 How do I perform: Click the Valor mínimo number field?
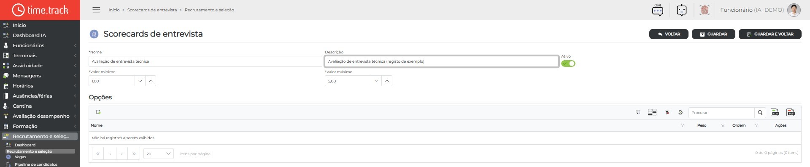click(112, 81)
